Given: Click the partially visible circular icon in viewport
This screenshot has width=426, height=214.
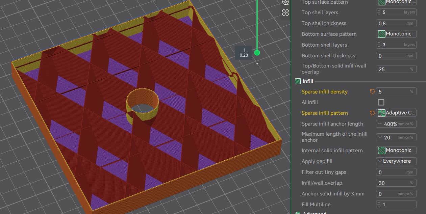Looking at the screenshot, I should (x=285, y=2).
